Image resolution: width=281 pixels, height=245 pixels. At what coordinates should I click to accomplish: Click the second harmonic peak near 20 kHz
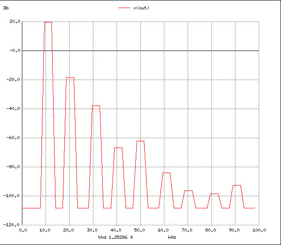point(70,78)
